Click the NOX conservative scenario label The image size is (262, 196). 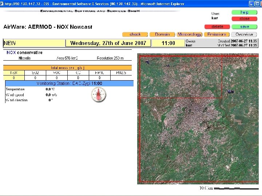[24, 53]
